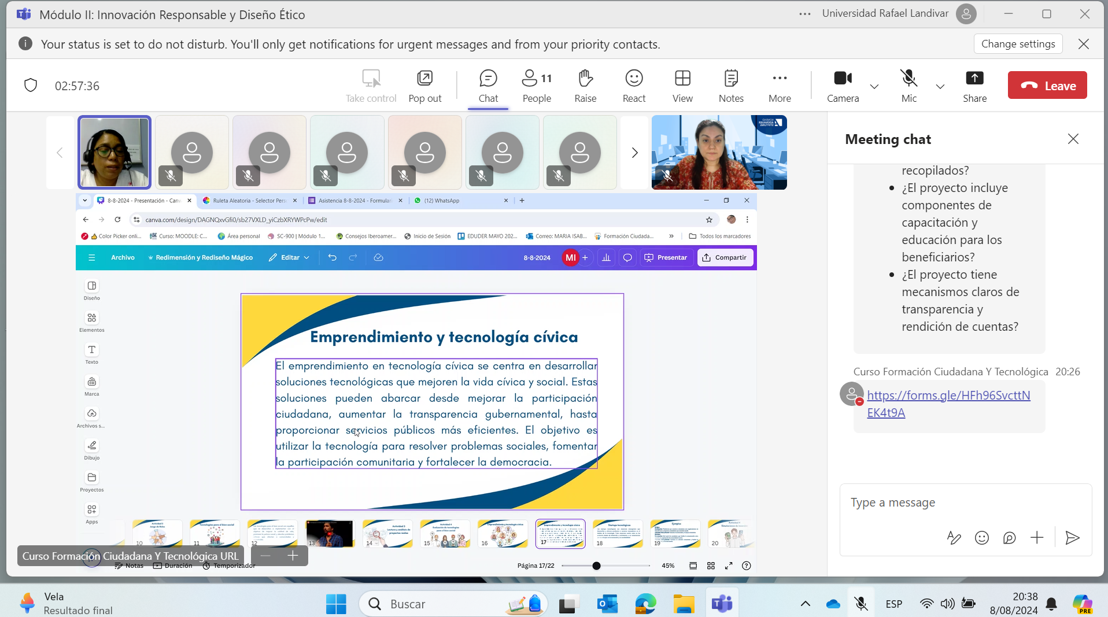Expand camera device options arrow

(874, 87)
